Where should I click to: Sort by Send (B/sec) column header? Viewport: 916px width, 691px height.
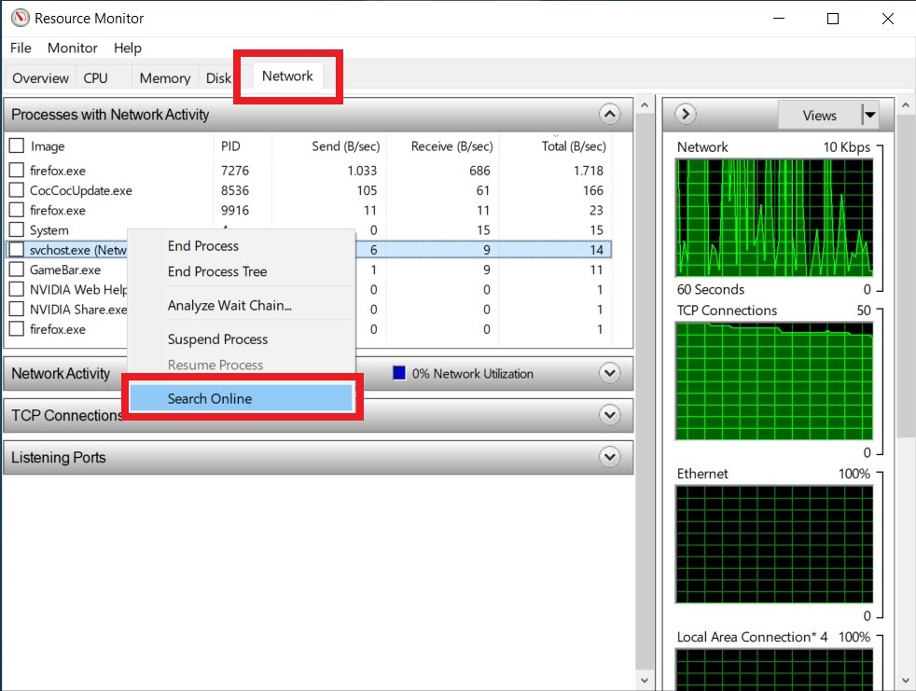click(x=345, y=146)
